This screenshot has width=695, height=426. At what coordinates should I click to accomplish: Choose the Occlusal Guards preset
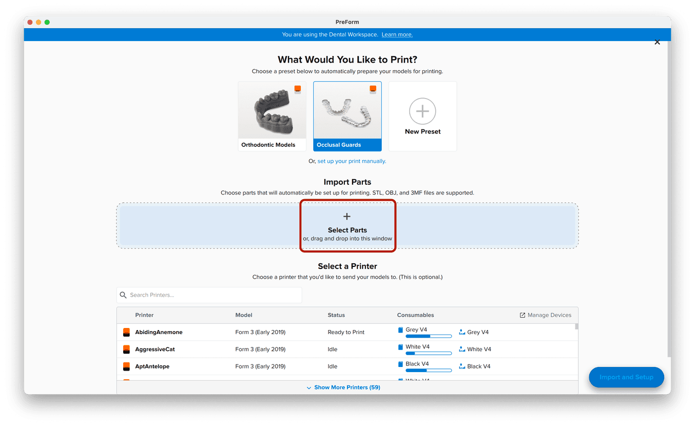pos(347,116)
